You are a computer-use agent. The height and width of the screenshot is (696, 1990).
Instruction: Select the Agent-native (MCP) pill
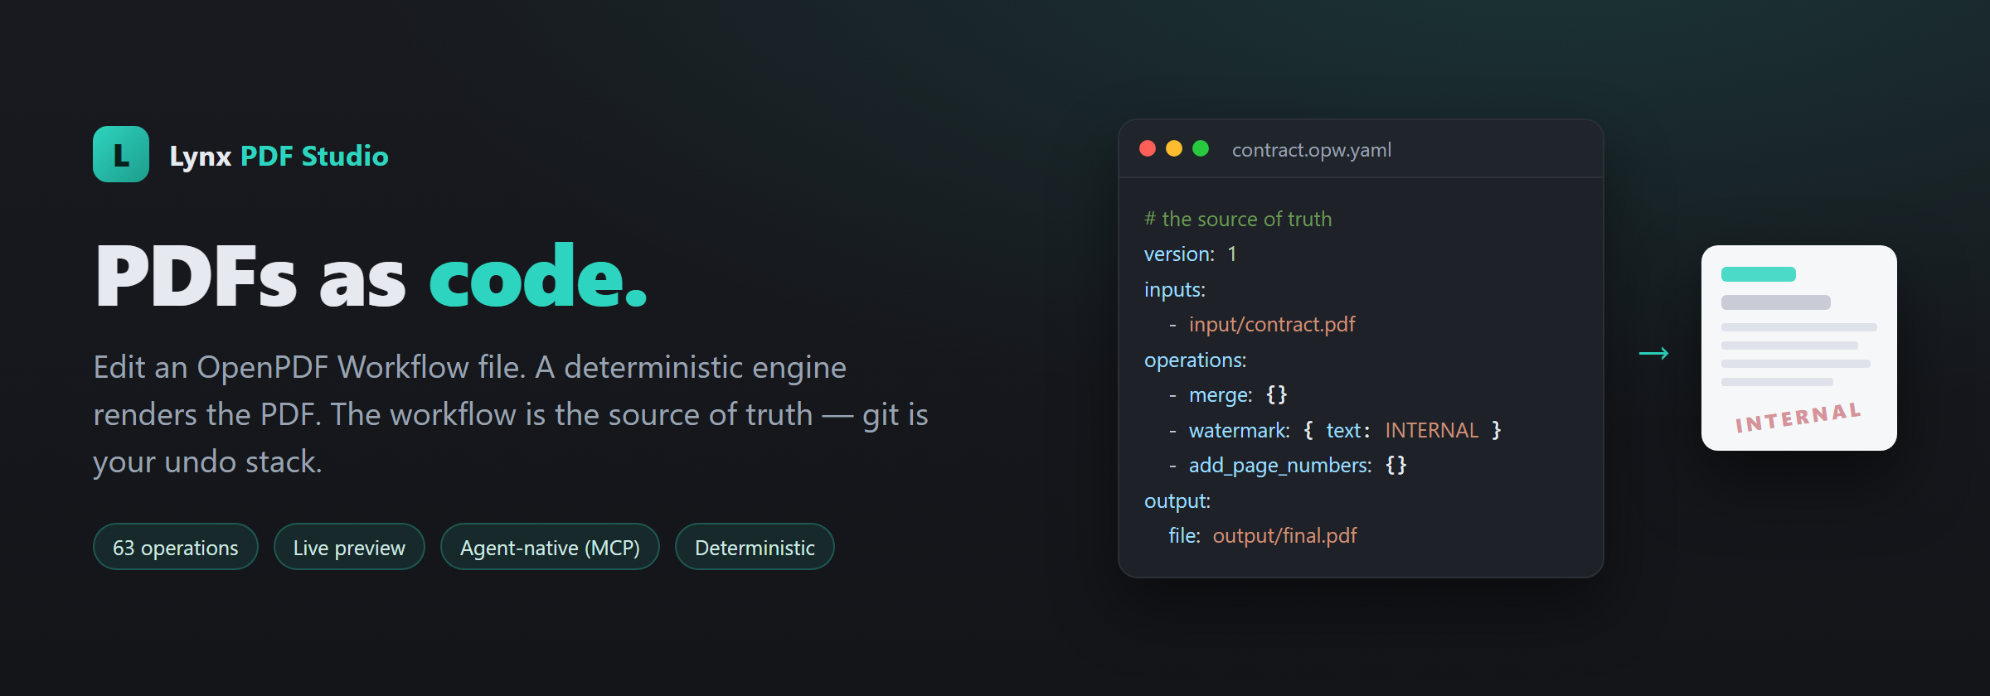tap(550, 547)
